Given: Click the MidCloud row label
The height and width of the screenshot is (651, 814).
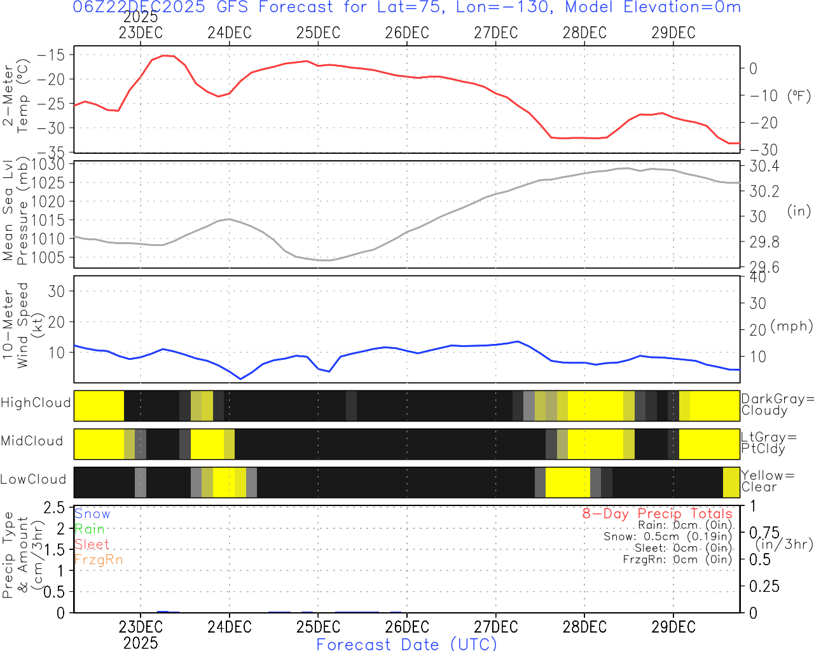Looking at the screenshot, I should point(32,441).
